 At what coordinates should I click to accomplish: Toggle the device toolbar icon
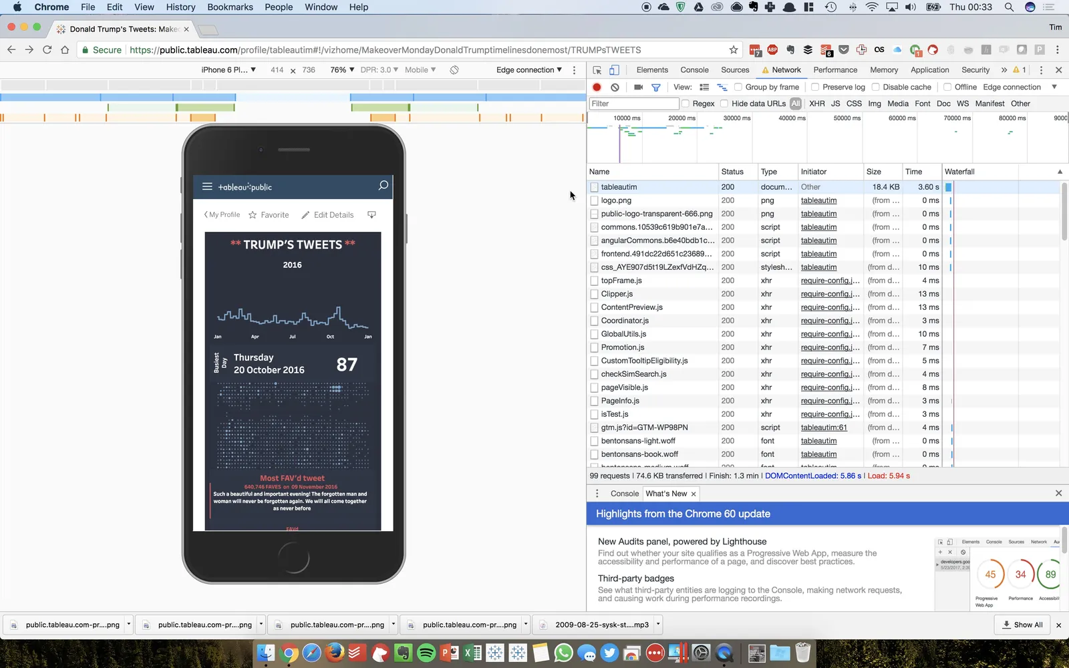tap(614, 69)
